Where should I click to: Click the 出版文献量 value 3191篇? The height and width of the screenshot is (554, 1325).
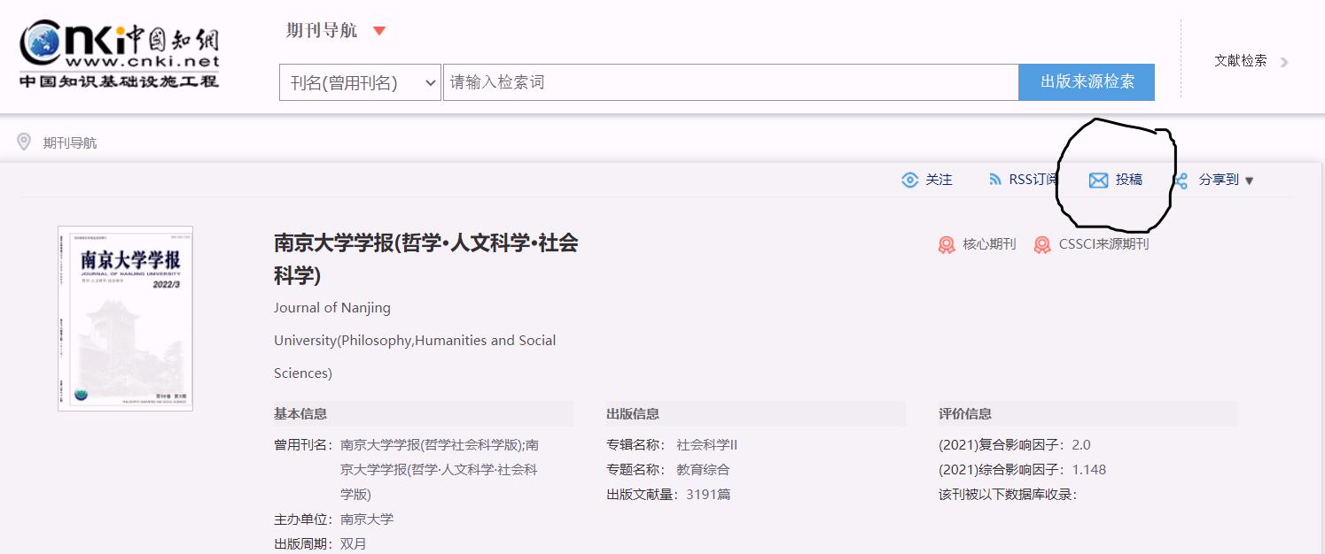(708, 495)
